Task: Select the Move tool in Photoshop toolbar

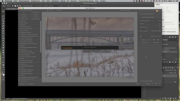Action: click(3, 11)
